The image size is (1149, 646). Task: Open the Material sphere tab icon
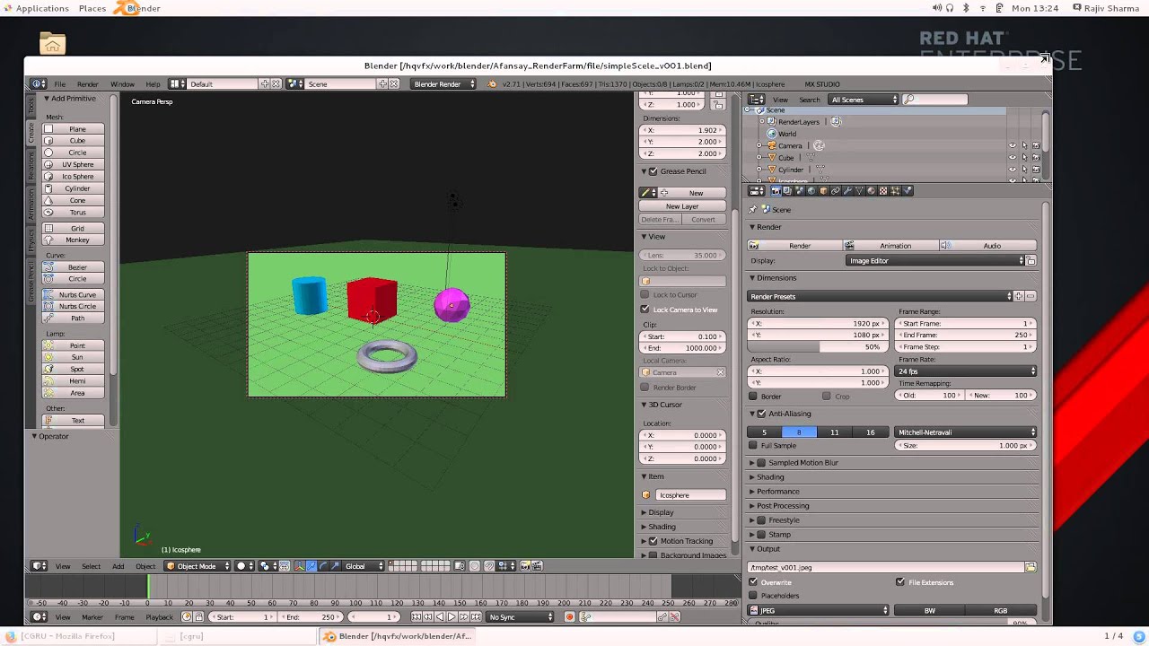tap(872, 190)
